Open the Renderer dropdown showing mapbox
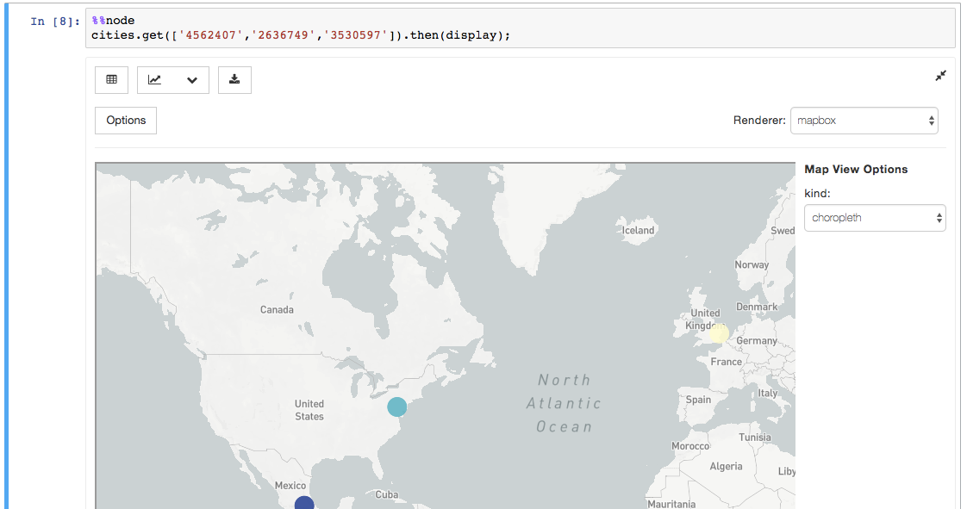Viewport: 967px width, 509px height. 864,121
